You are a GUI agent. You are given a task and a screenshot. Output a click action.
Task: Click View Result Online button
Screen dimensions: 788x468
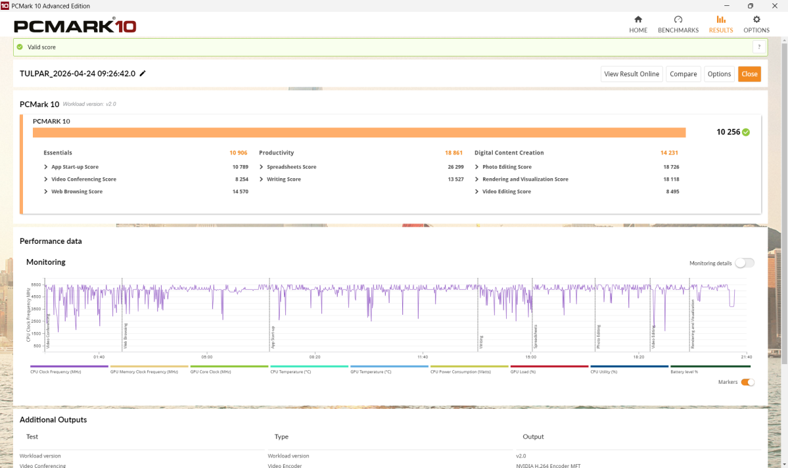(632, 74)
